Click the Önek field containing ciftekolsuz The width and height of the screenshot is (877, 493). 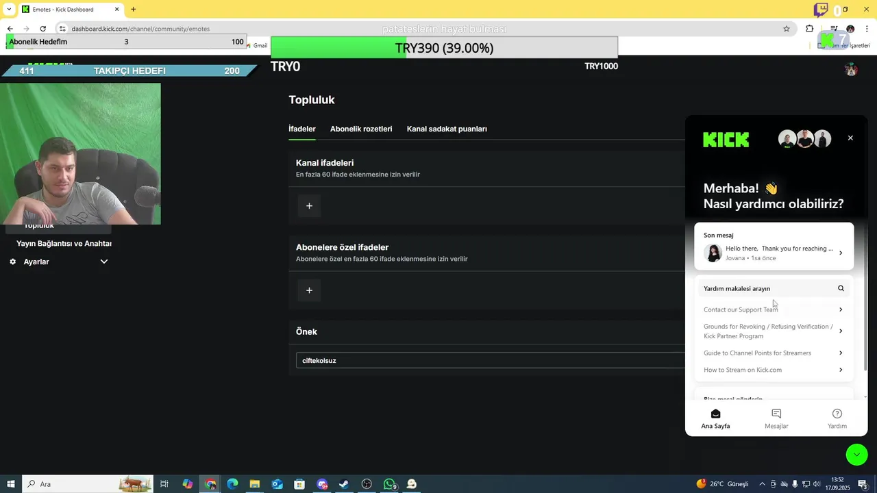click(x=491, y=361)
